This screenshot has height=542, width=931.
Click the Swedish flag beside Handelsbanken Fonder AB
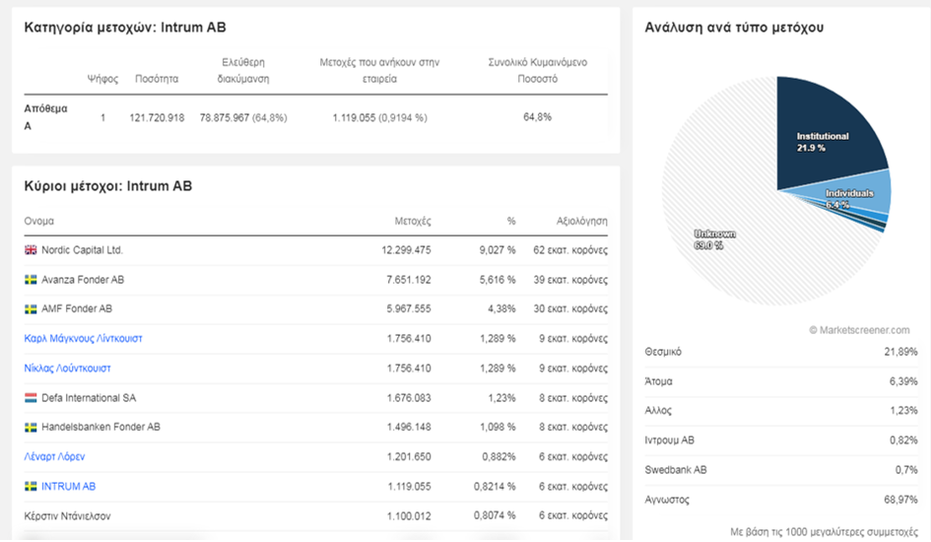[x=31, y=428]
